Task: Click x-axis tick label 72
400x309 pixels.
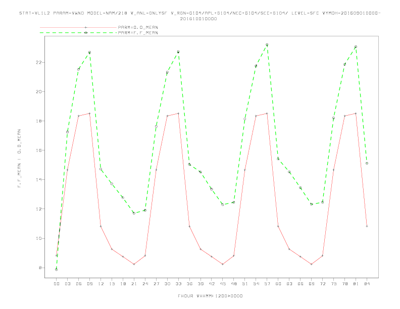Action: tap(323, 284)
